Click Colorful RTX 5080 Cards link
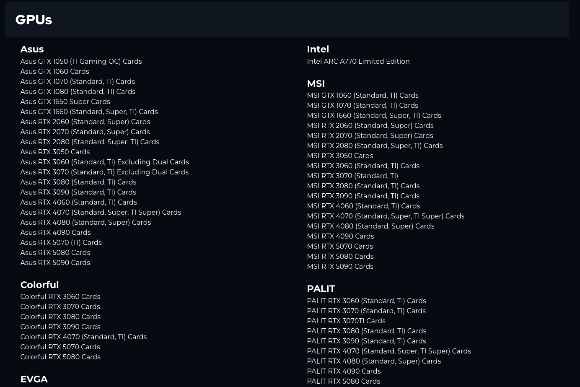 coord(60,357)
